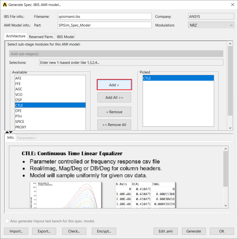
Task: Click the info pane scroll down arrow
Action: [x=226, y=206]
